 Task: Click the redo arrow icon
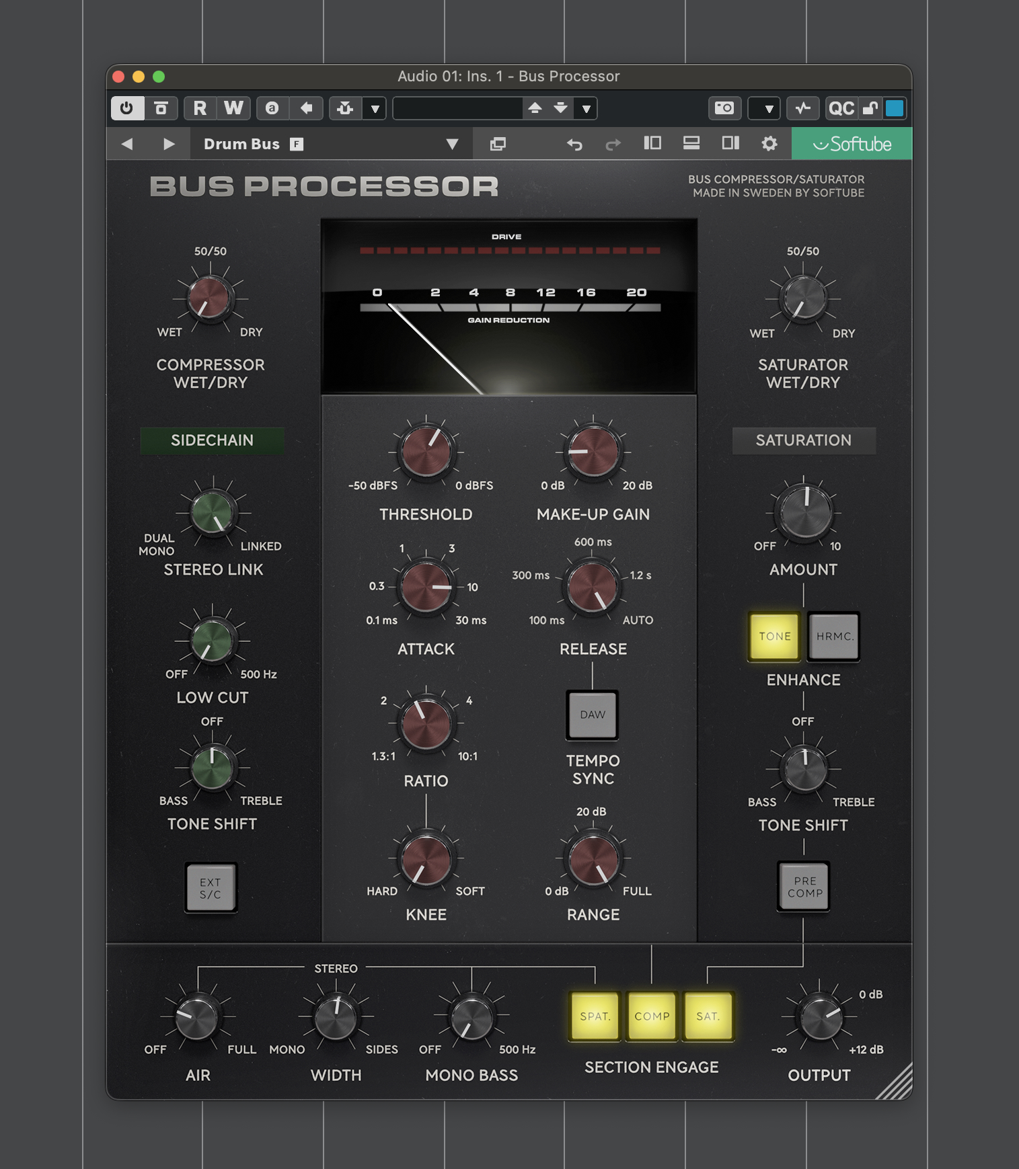(613, 144)
